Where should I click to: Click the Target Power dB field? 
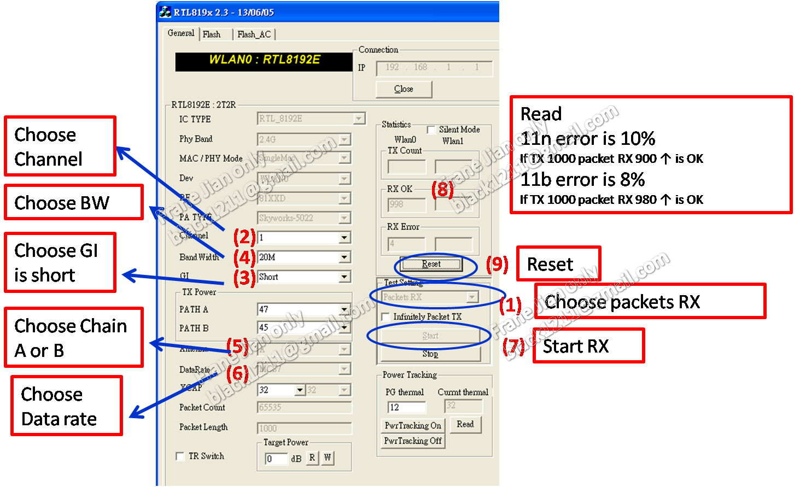276,459
